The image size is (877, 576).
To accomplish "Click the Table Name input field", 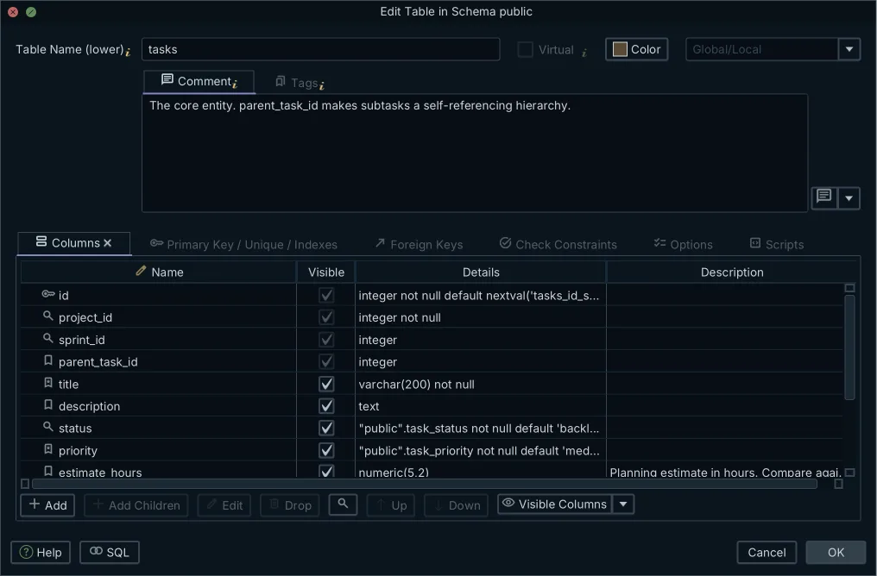I will pos(320,49).
